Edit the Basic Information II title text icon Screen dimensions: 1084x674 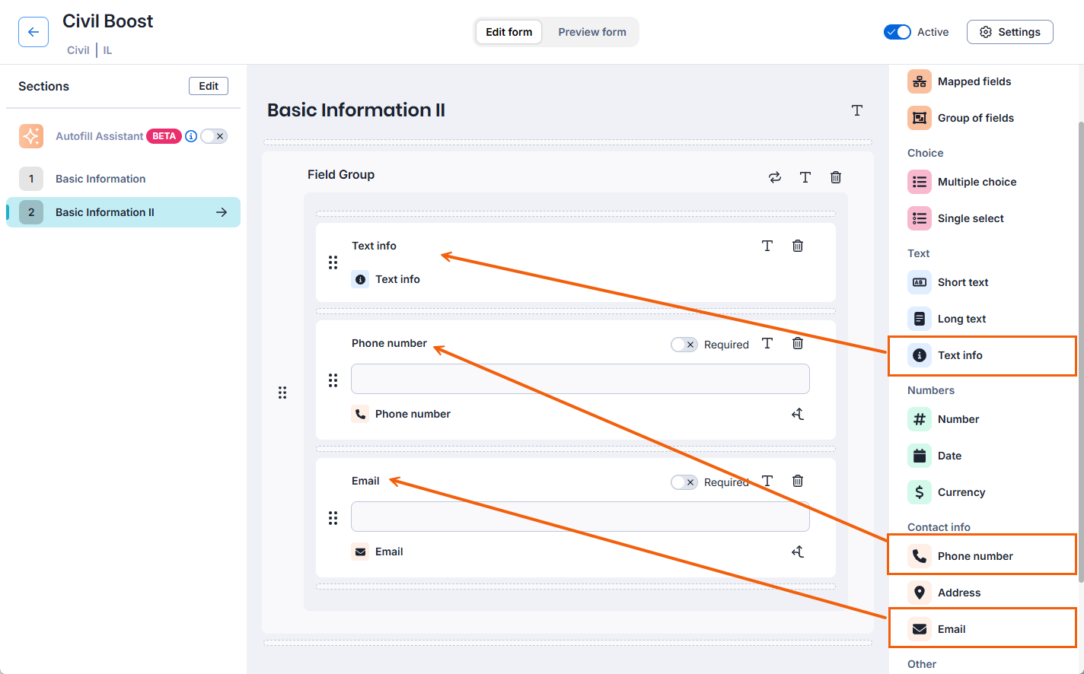[x=857, y=110]
